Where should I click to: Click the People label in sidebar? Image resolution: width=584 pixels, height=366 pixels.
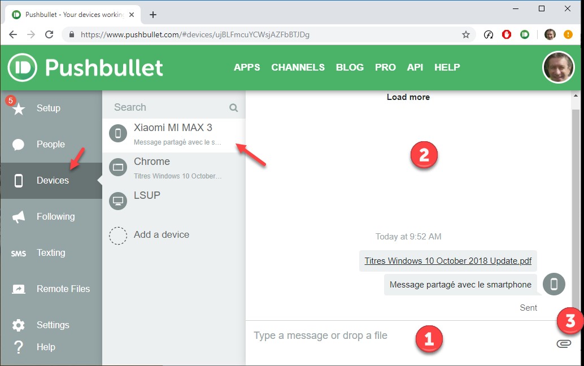point(51,145)
